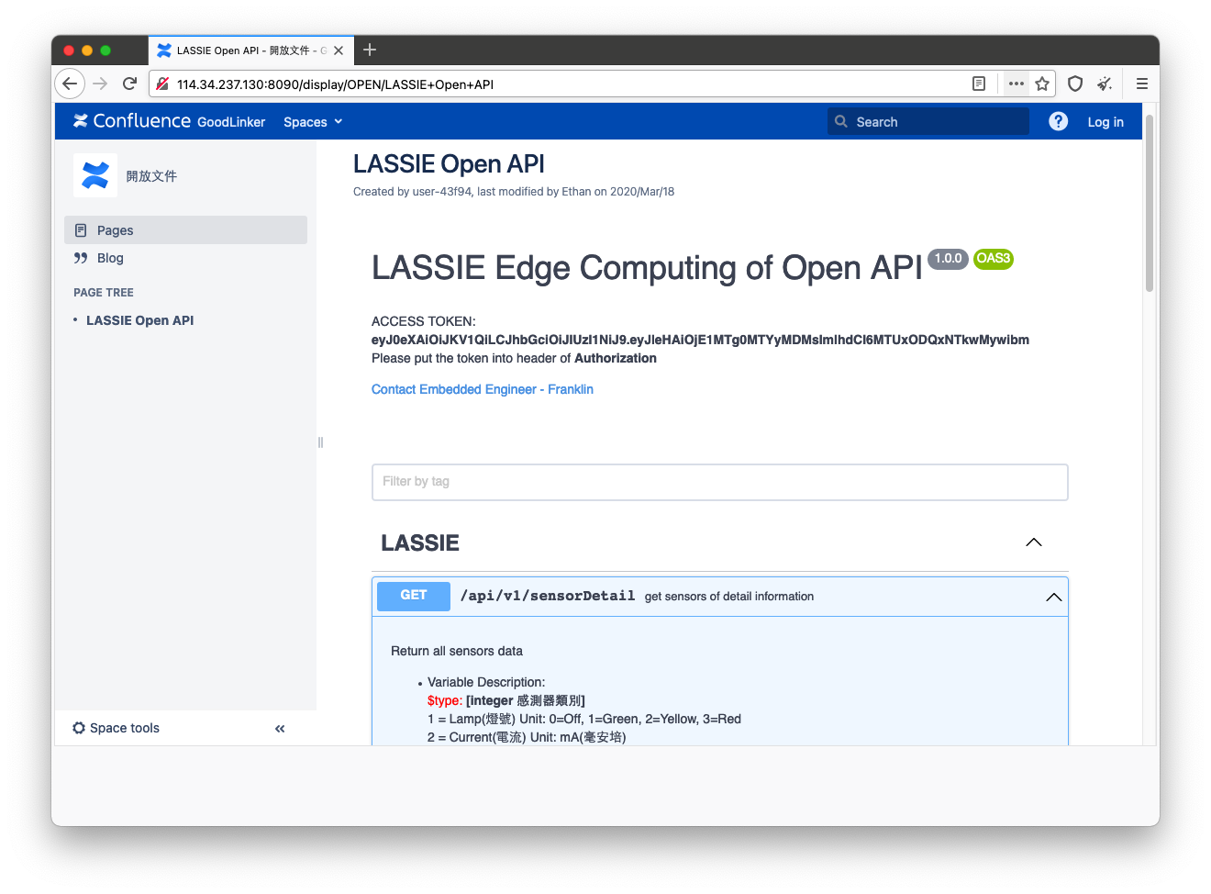
Task: Open the shield protection icon
Action: [1075, 84]
